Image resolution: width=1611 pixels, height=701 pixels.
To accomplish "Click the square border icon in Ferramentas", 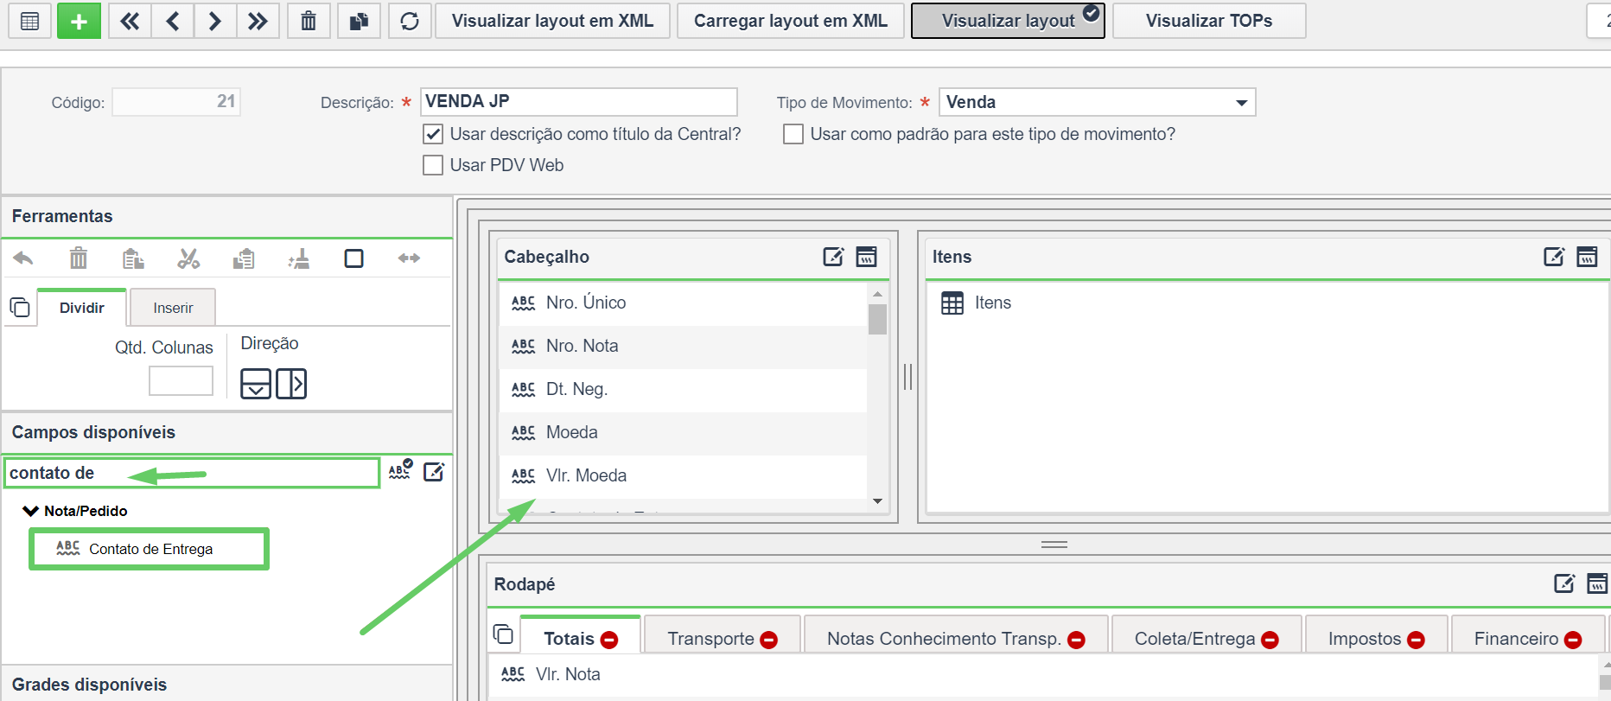I will point(353,258).
